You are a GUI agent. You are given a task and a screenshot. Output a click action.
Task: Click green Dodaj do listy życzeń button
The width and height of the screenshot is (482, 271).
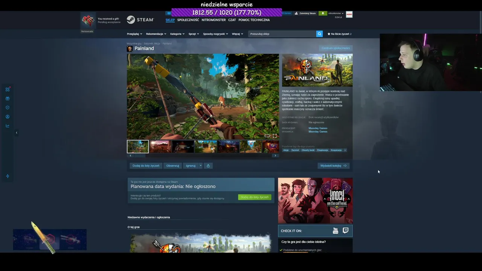tap(255, 197)
